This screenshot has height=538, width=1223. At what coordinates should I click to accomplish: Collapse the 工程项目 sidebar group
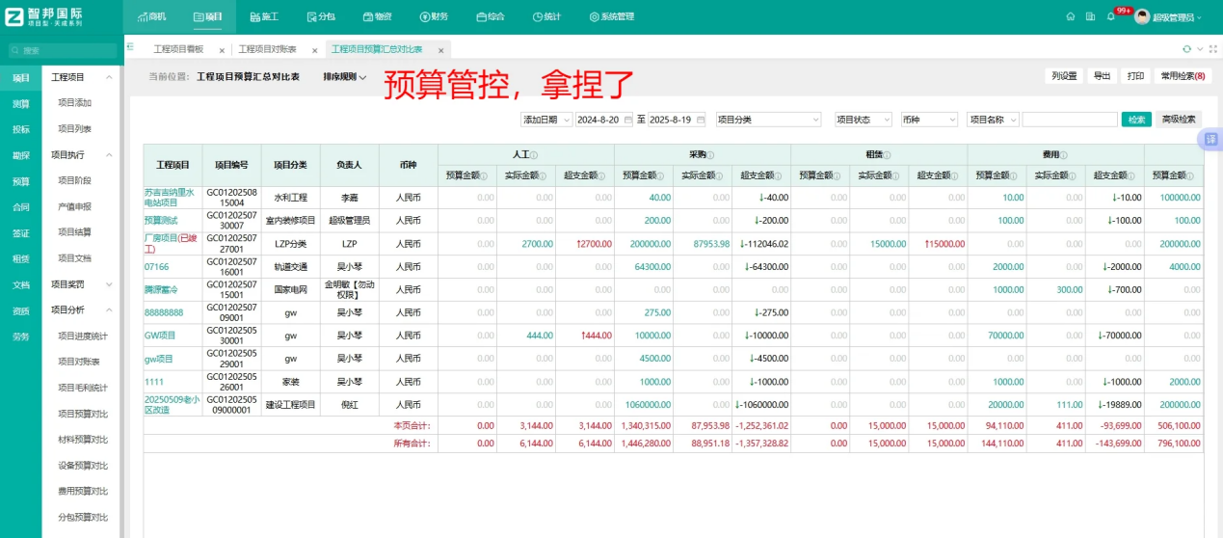(109, 77)
